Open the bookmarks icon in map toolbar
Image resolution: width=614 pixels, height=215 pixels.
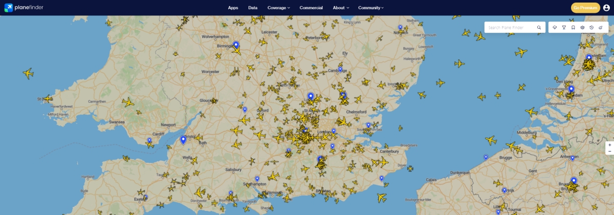(573, 28)
